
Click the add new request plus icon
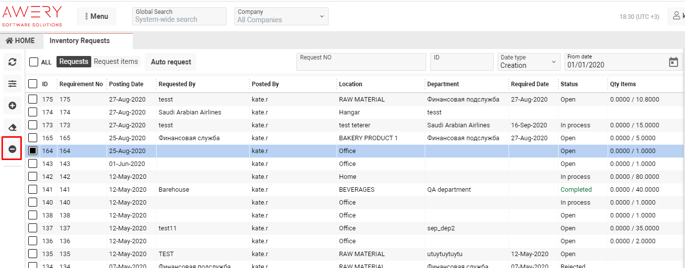[x=12, y=106]
